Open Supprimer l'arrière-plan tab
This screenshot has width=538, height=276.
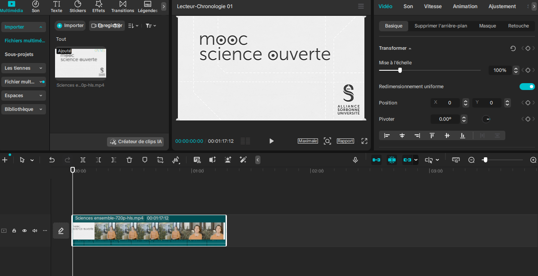click(x=441, y=26)
